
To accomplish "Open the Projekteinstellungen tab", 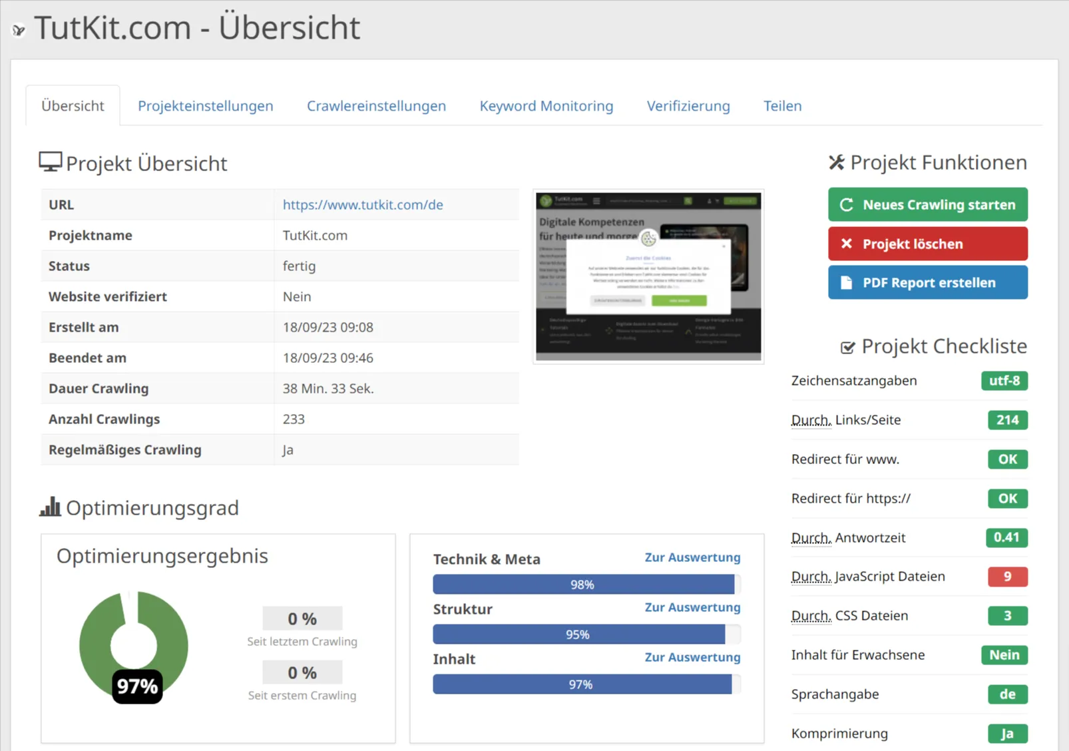I will click(205, 105).
